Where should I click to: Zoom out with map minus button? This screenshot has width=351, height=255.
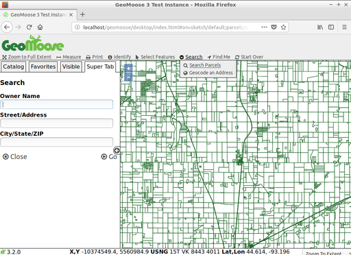click(x=128, y=77)
